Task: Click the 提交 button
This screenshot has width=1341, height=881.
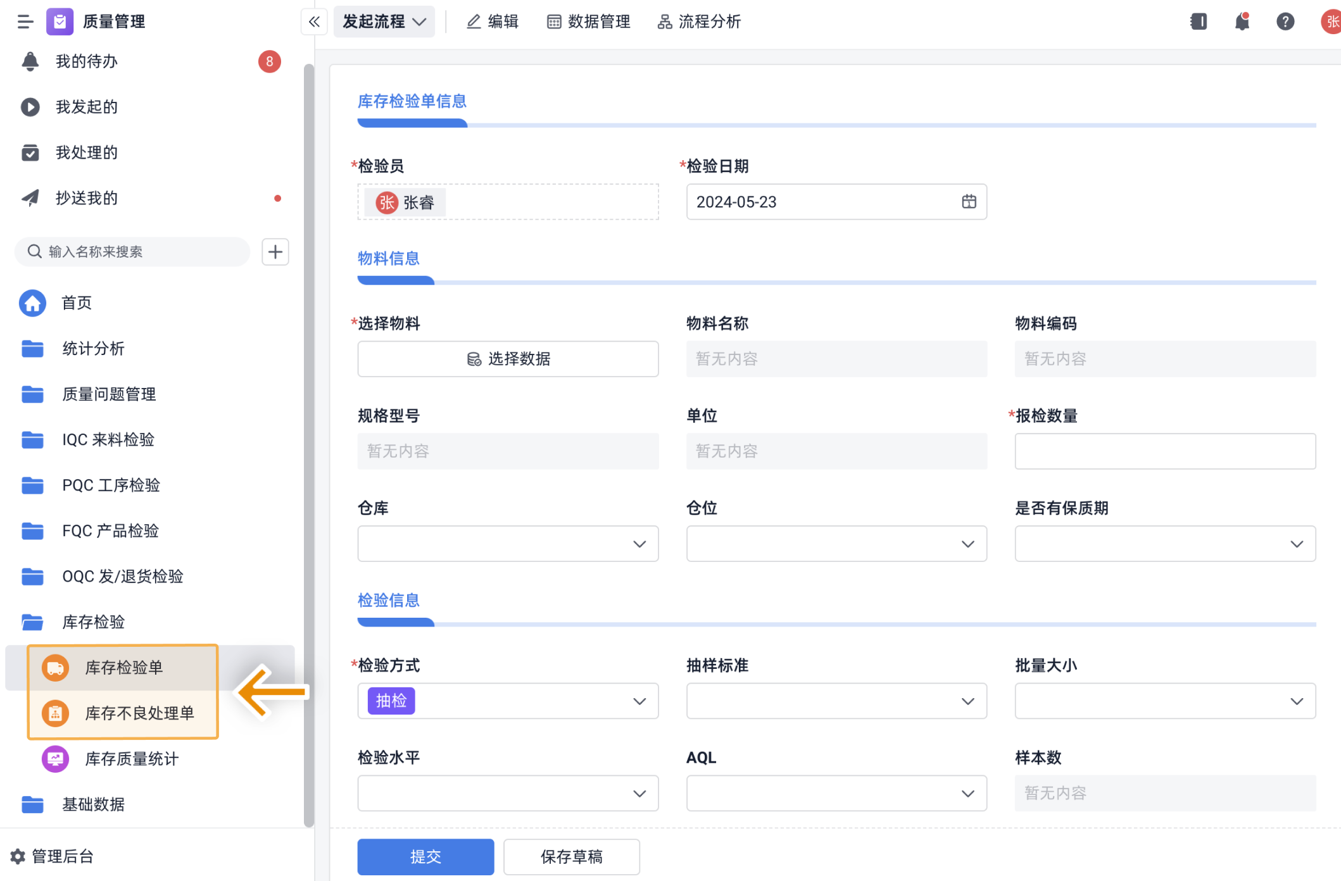Action: 425,856
